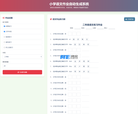Image resolution: width=138 pixels, height=114 pixels.
Task: Select the first option box in question 2 (nǐ)
Action: [74, 39]
